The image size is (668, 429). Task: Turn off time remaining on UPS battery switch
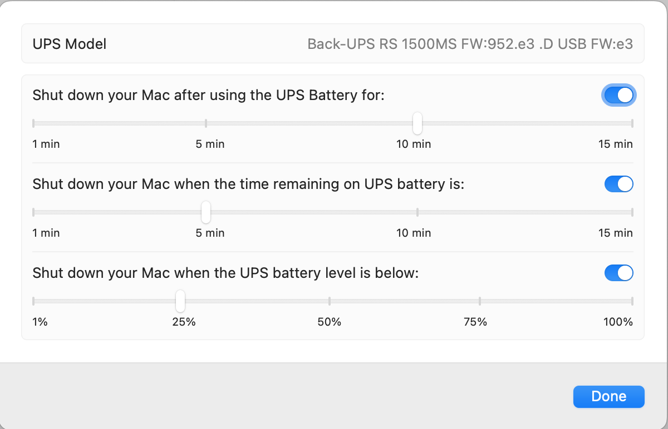618,184
